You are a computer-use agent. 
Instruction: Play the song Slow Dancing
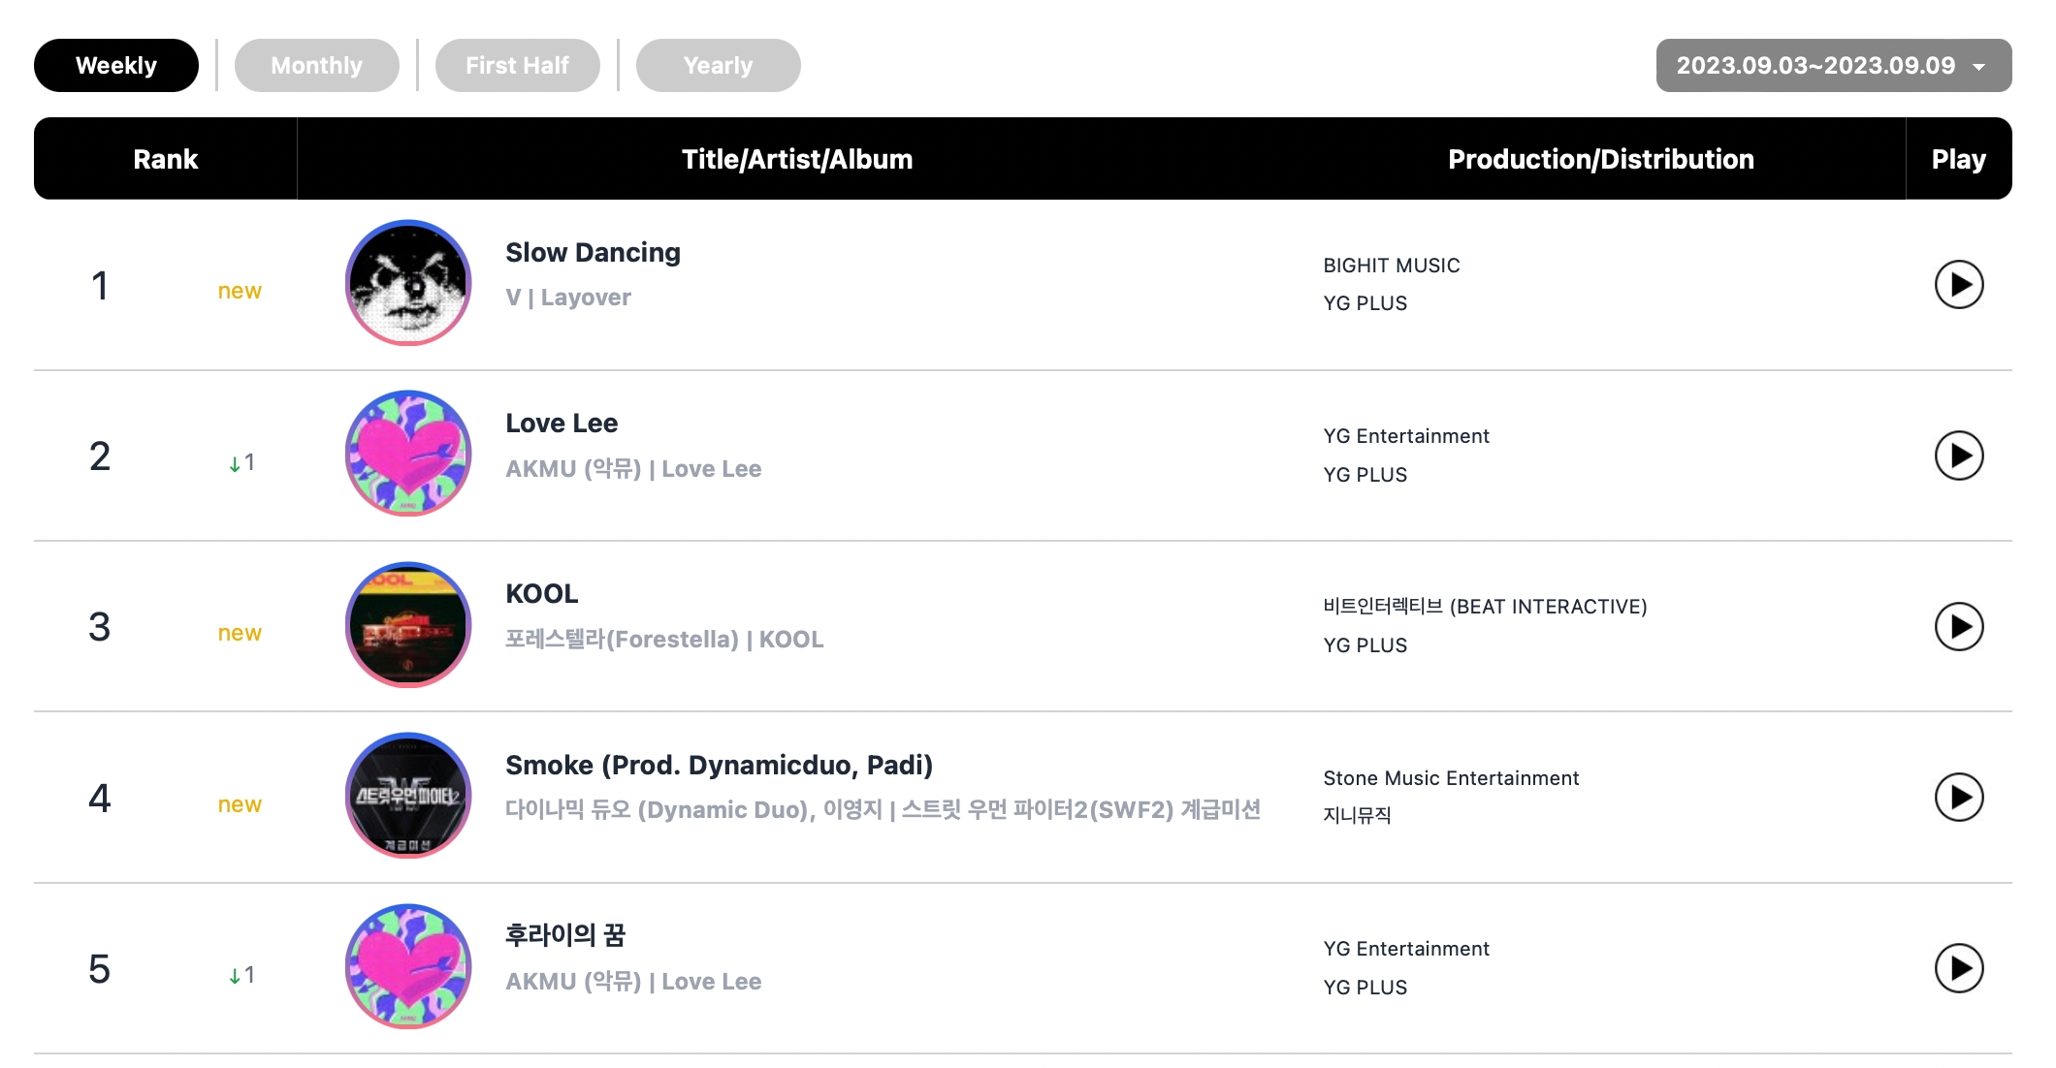click(x=1958, y=285)
